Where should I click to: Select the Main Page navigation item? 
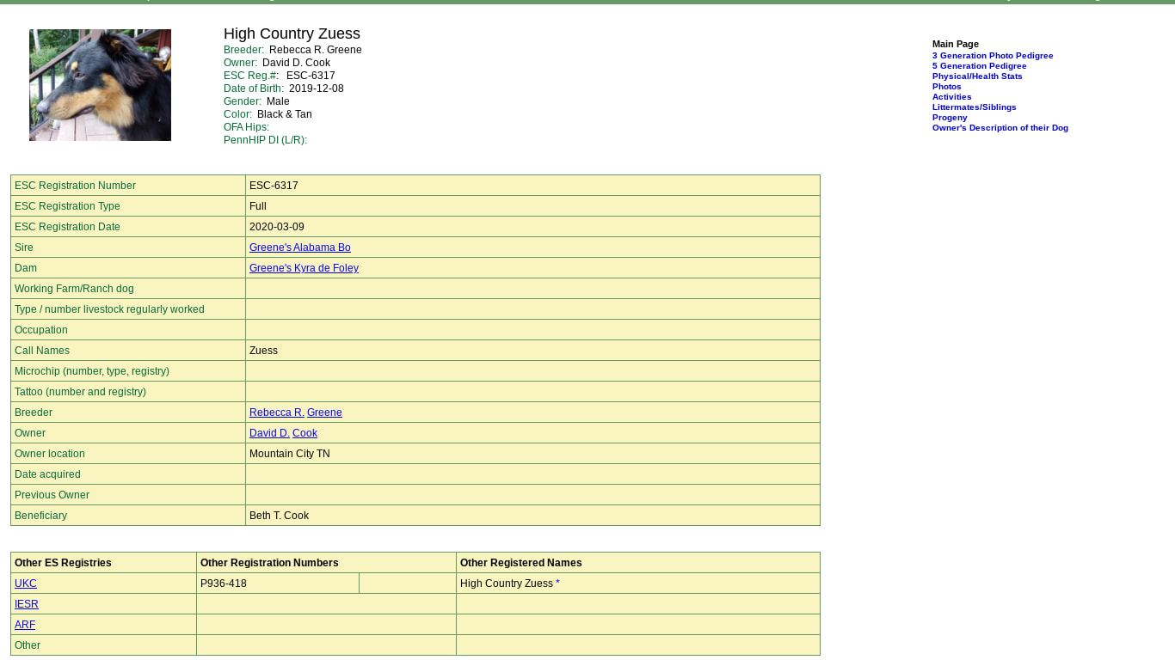955,44
